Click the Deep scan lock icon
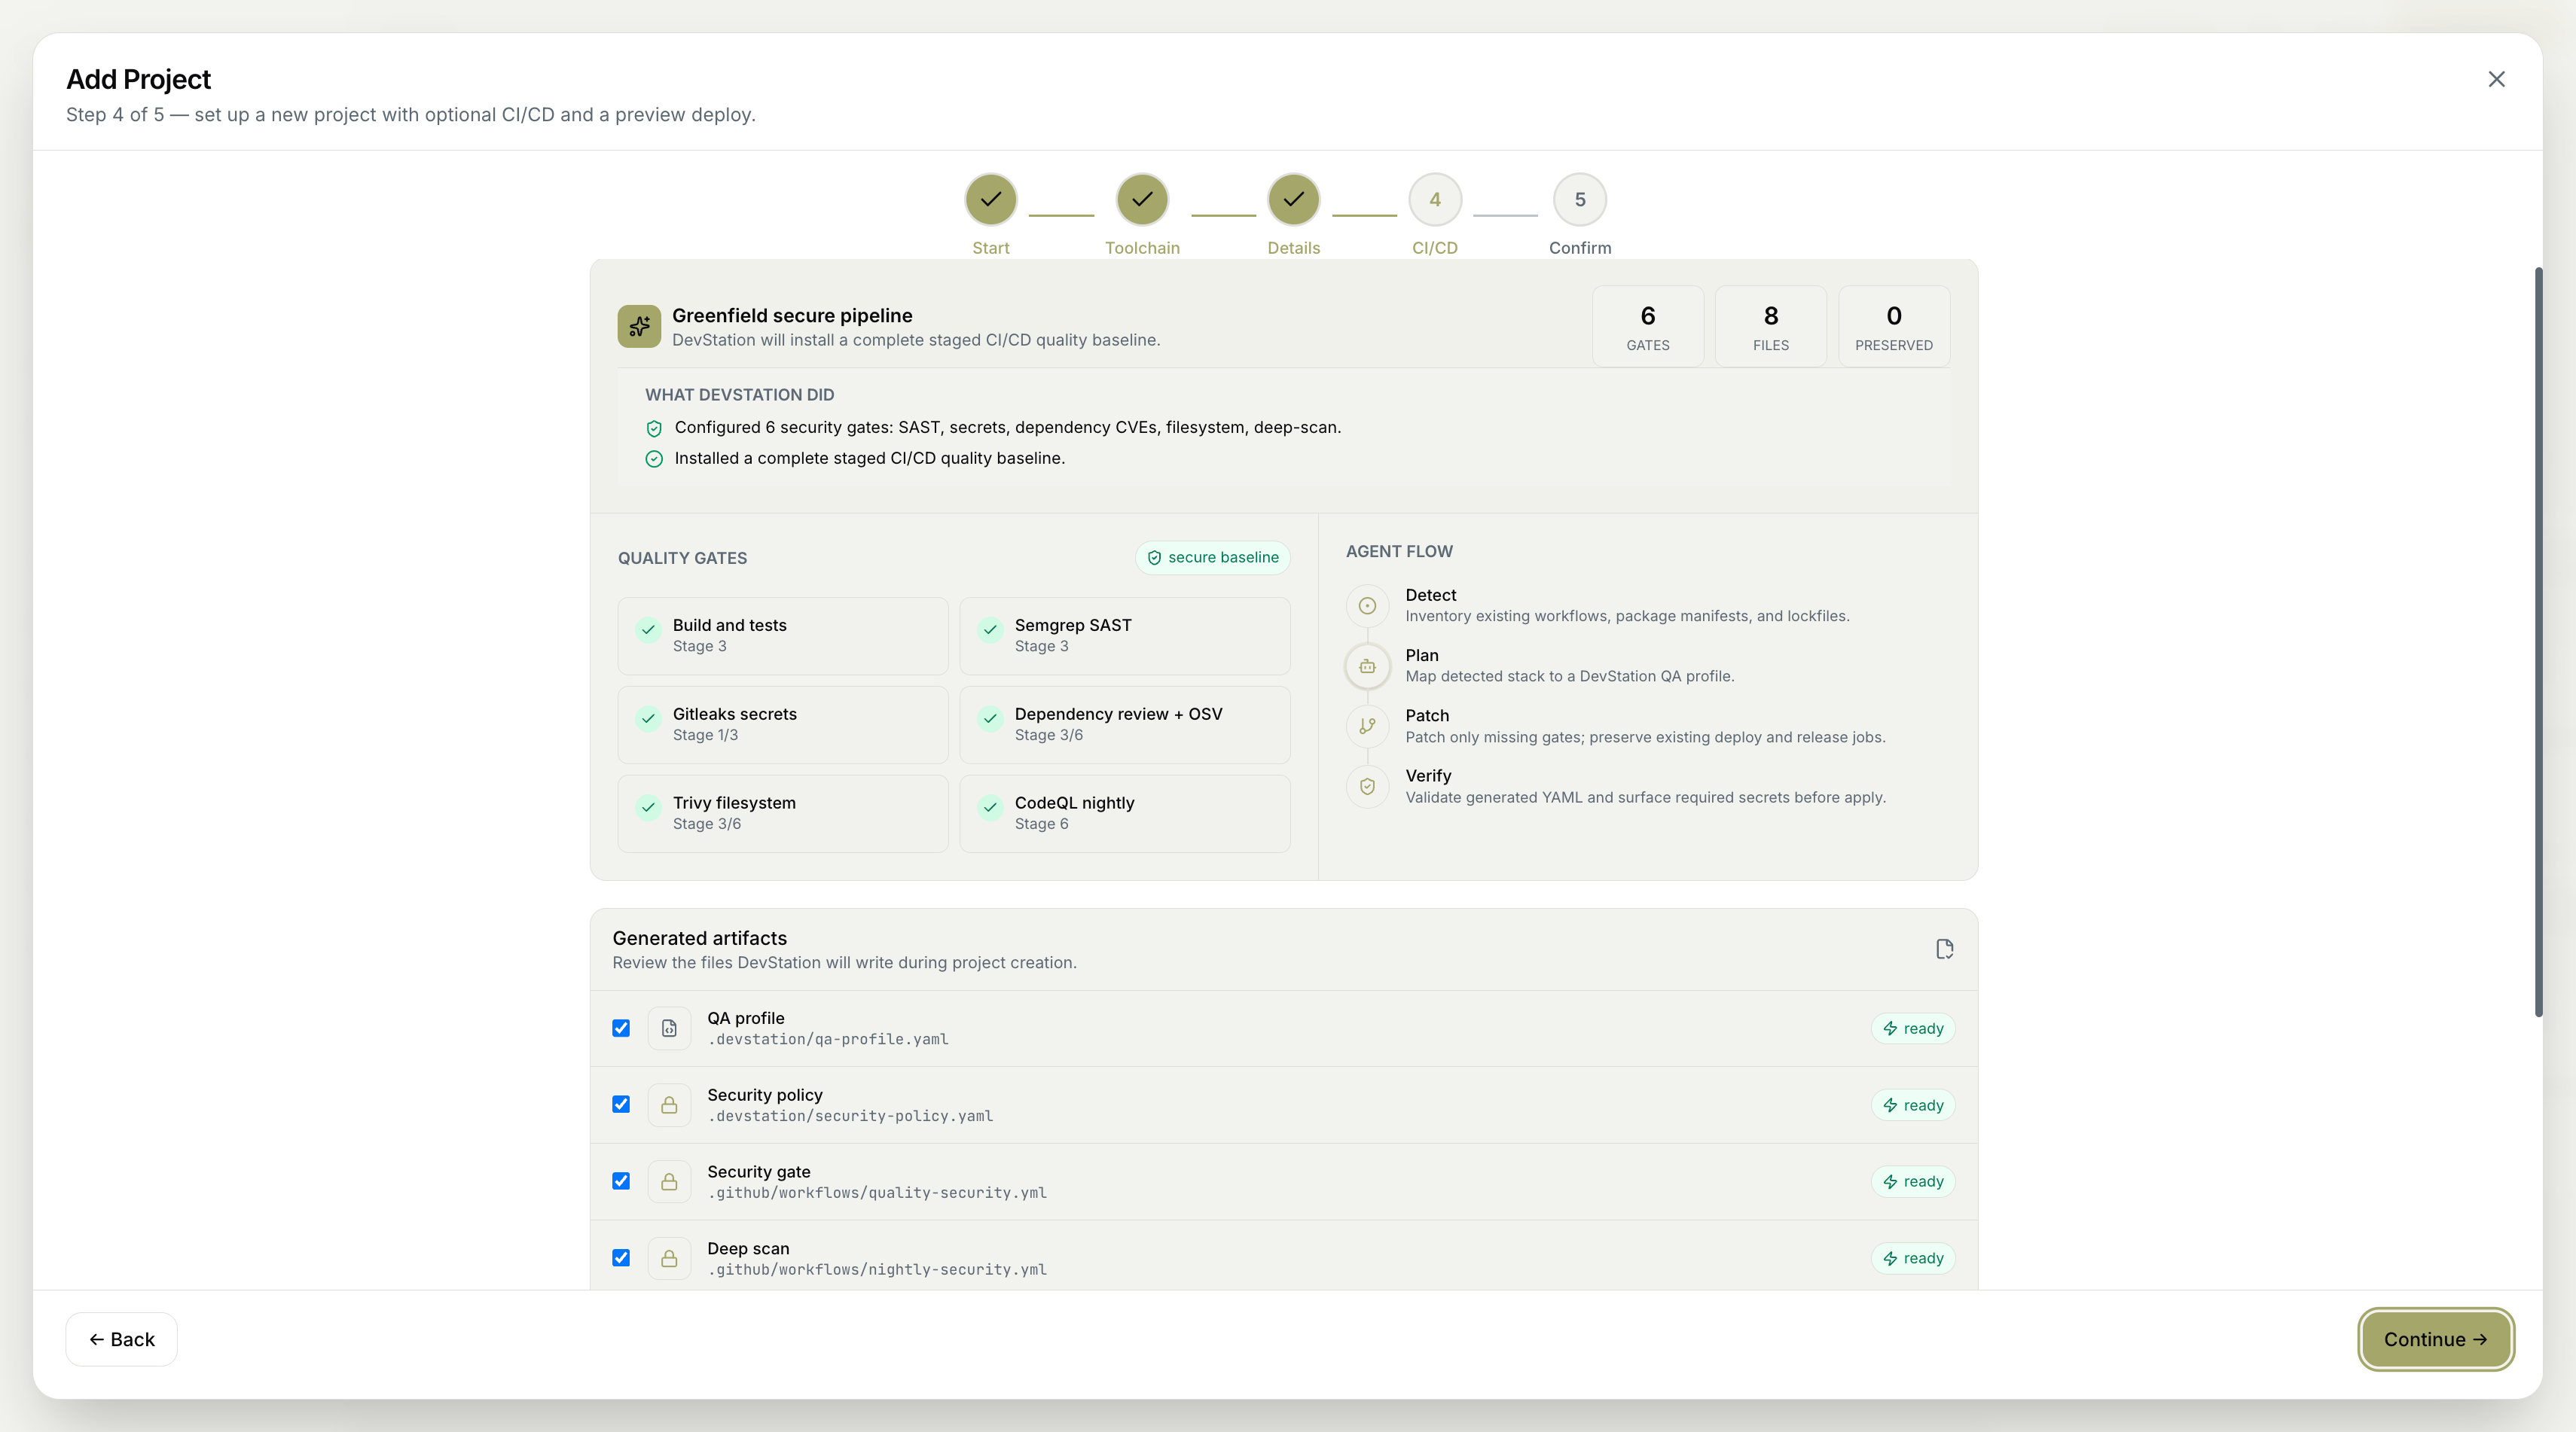 (x=669, y=1258)
